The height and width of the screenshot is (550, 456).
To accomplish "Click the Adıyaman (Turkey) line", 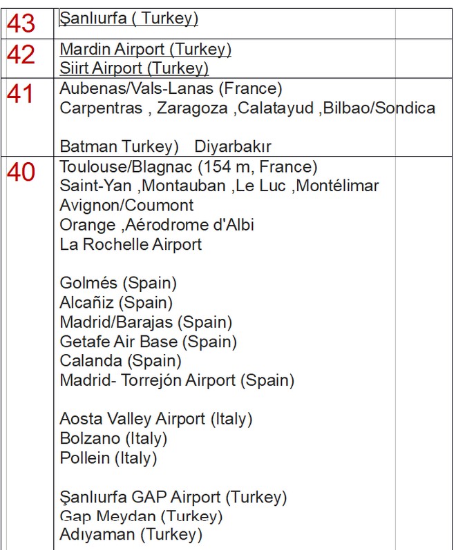I will coord(131,535).
